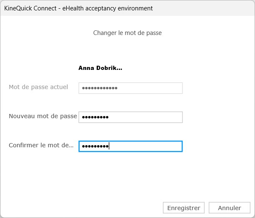Click the Enregistrer button
The image size is (255, 218).
[x=184, y=208]
